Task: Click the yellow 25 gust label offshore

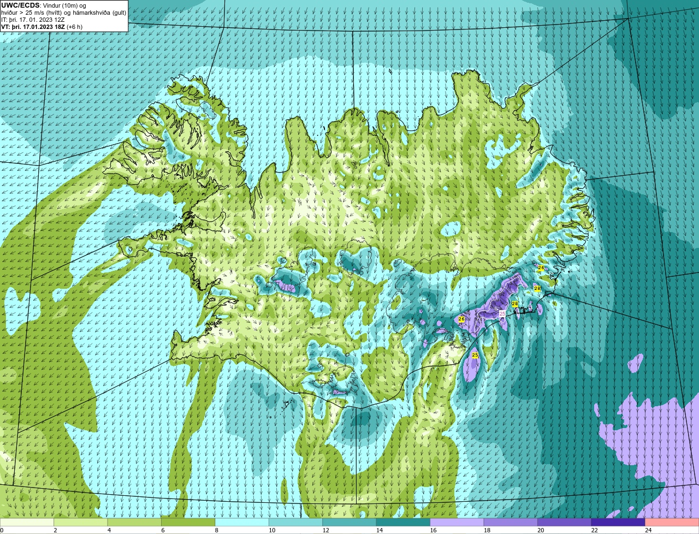Action: pos(475,355)
